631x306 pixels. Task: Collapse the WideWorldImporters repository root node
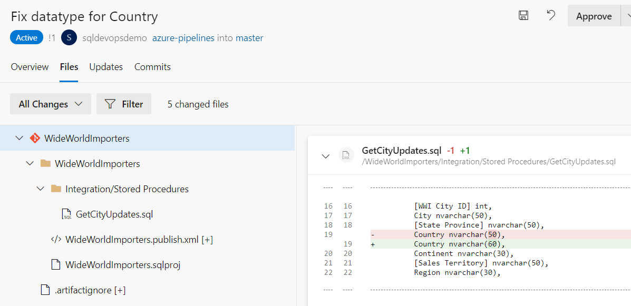tap(19, 138)
